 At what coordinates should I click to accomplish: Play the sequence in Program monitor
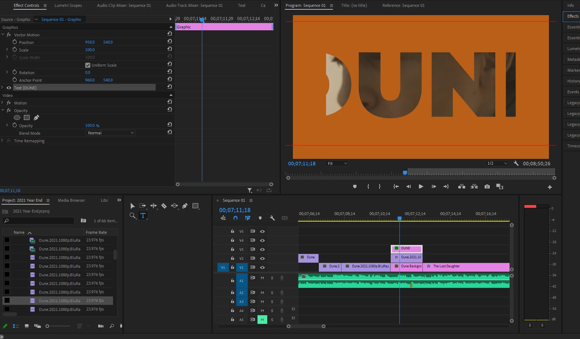click(x=421, y=187)
